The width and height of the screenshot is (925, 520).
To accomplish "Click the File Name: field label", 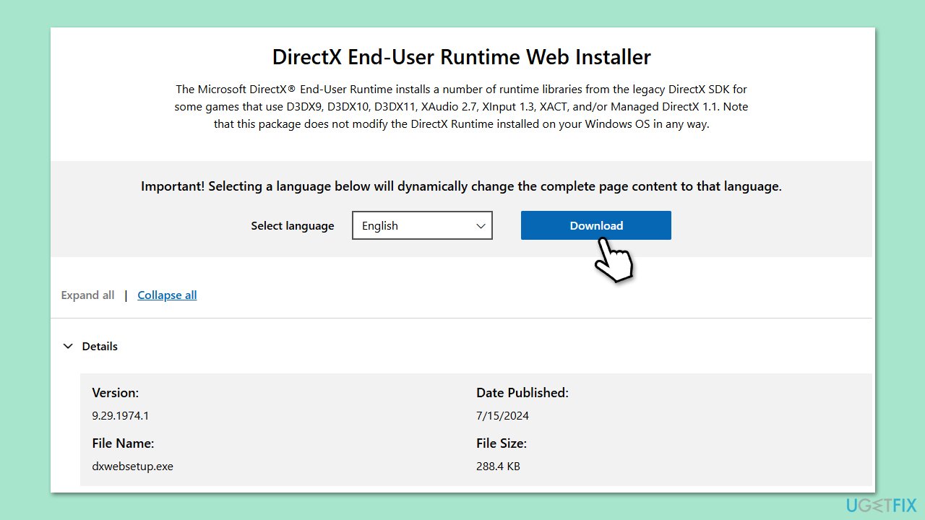I will (123, 443).
